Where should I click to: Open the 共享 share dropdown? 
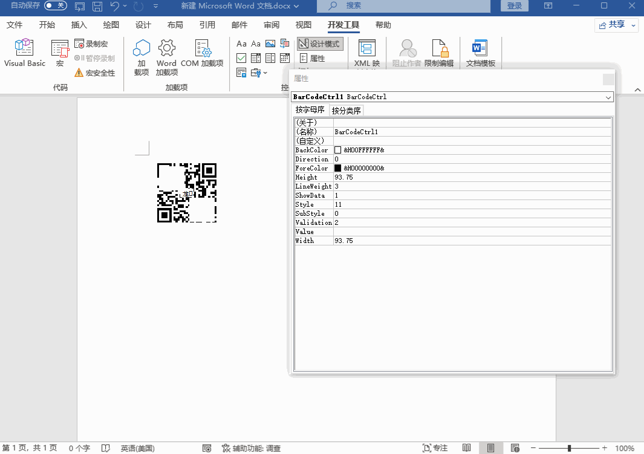(617, 25)
